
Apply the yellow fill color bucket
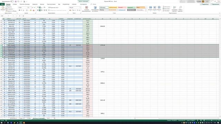(x=31, y=10)
